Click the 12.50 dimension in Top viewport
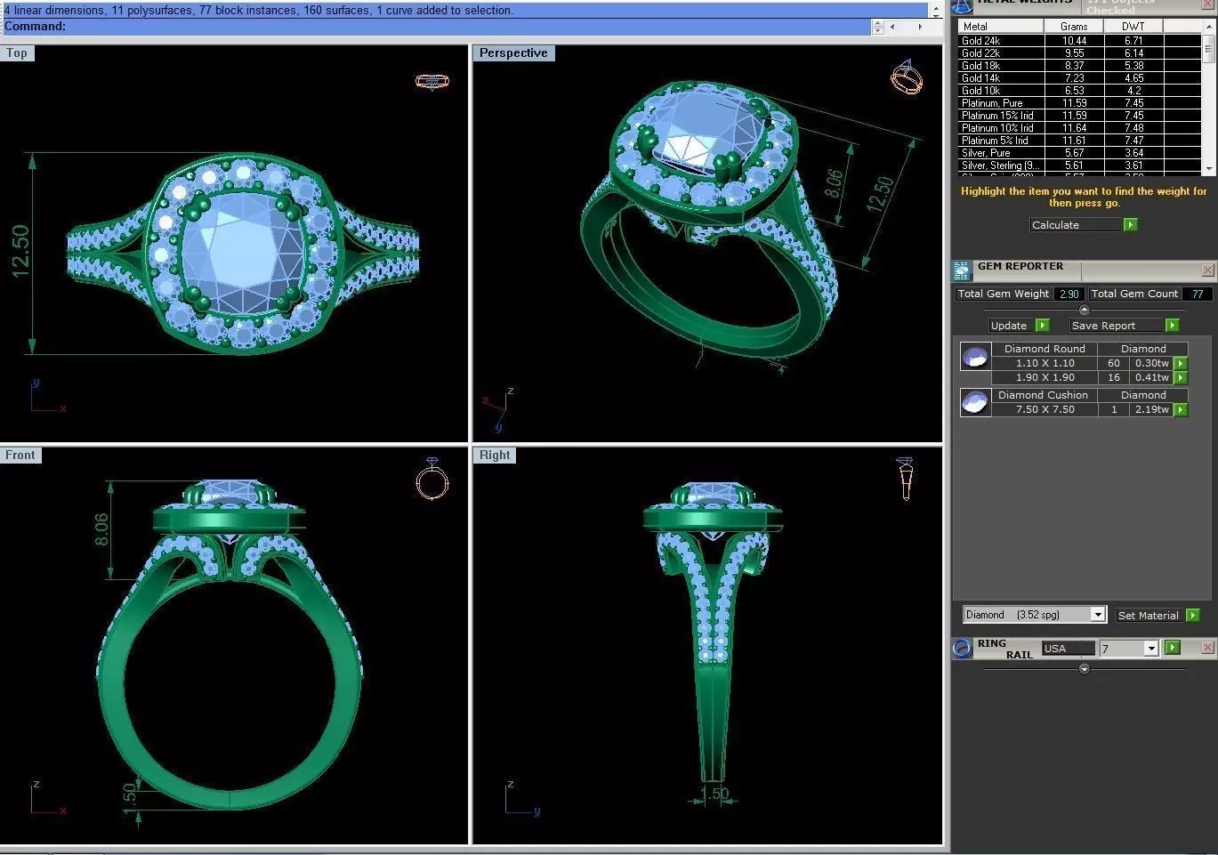 coord(20,252)
